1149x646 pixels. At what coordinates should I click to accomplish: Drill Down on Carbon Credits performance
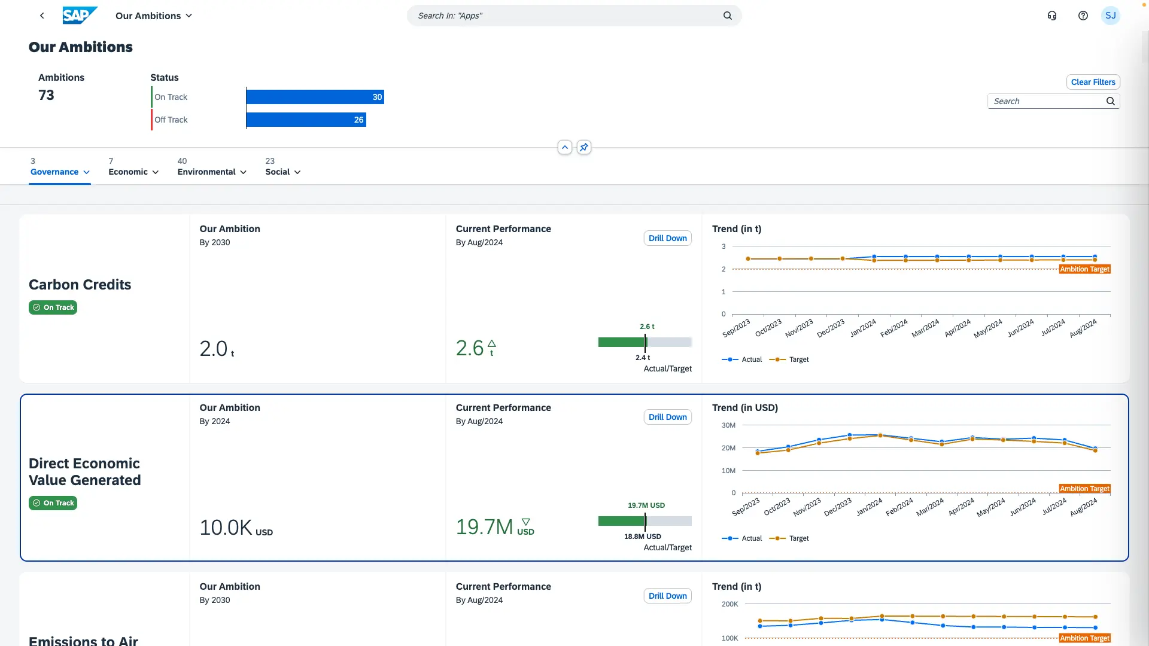668,238
